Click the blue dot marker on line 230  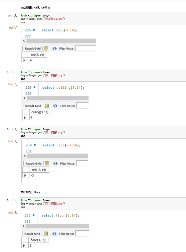coord(35,145)
